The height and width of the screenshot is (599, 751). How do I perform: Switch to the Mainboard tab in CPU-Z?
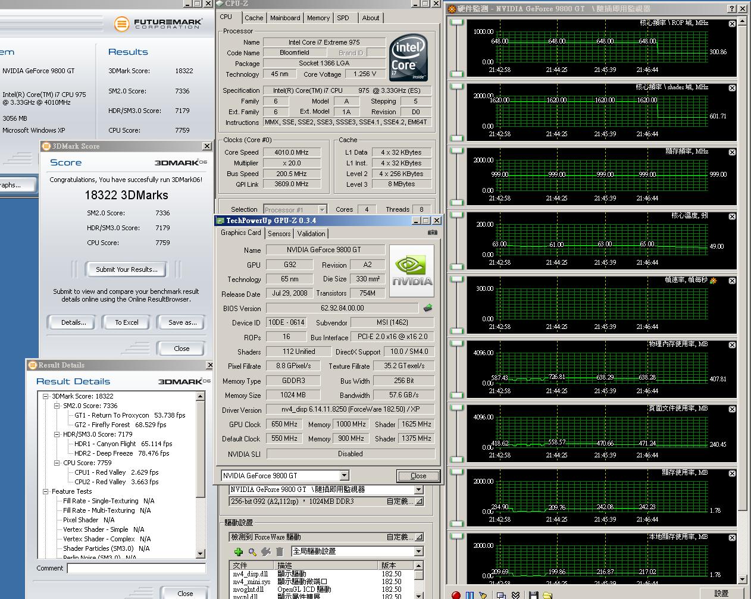[285, 18]
